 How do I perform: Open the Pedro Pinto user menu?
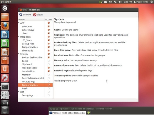141,2
